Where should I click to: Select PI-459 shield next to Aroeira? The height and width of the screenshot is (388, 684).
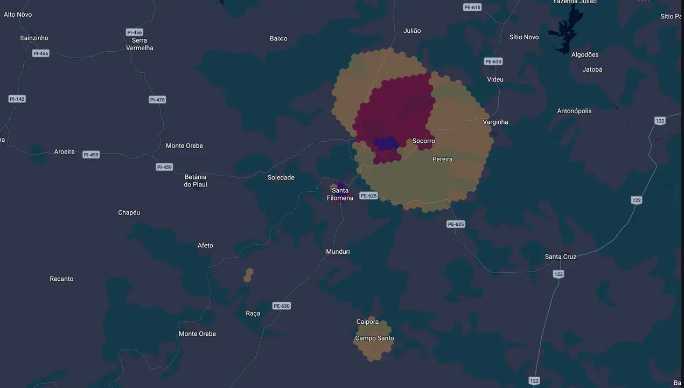(91, 155)
